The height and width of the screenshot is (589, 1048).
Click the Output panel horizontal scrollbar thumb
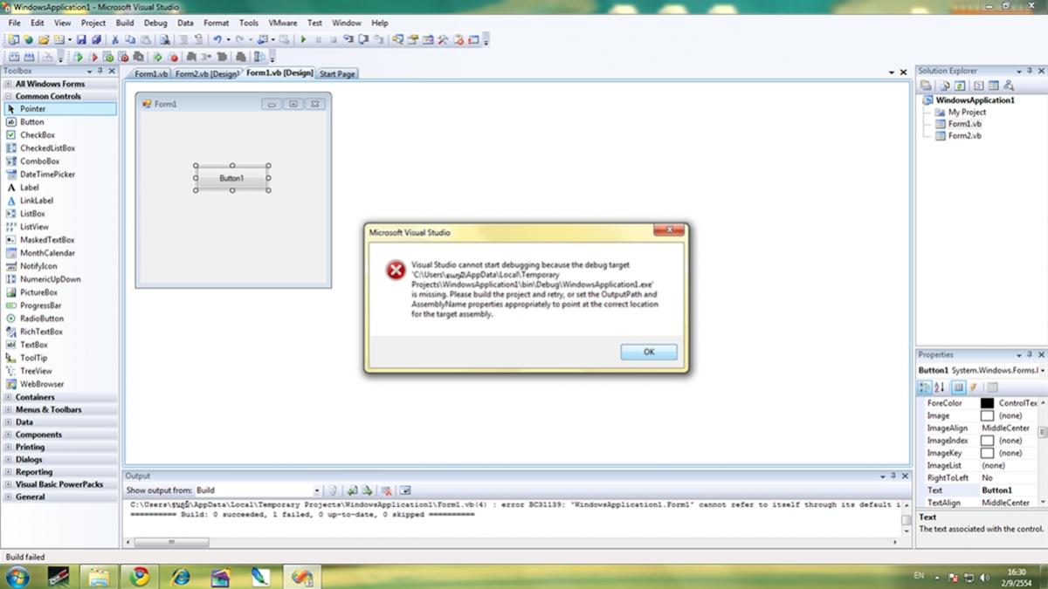(171, 542)
